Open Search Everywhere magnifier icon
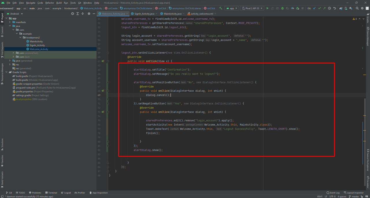The image size is (370, 198). point(357,8)
